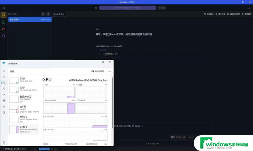Select Performance page icon in Task Manager sidebar

(4, 83)
